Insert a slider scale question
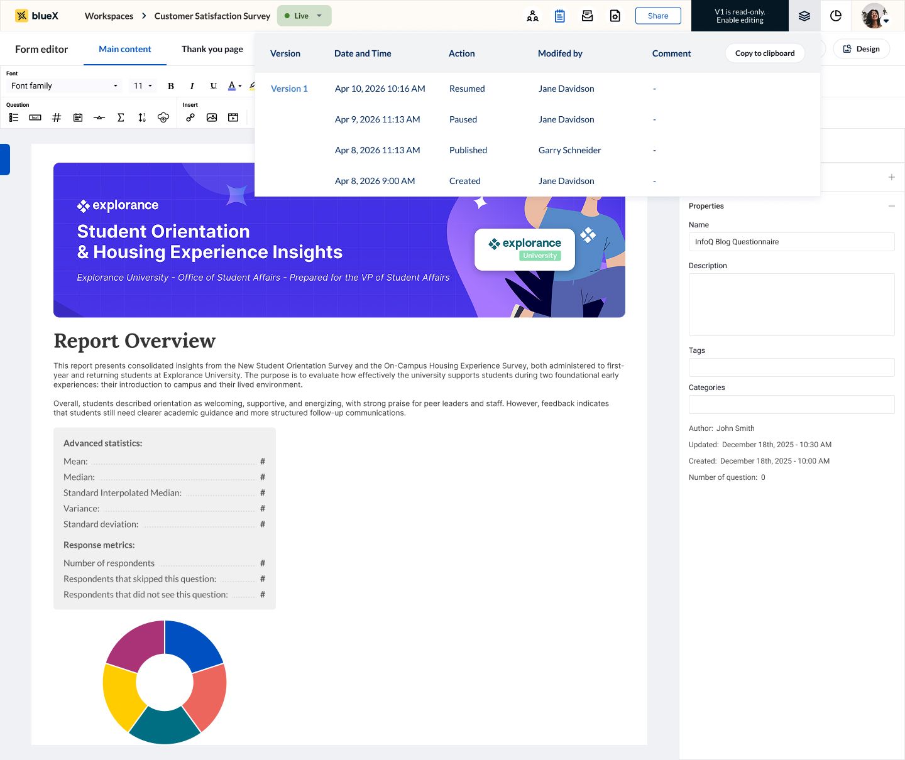The image size is (905, 760). point(99,117)
